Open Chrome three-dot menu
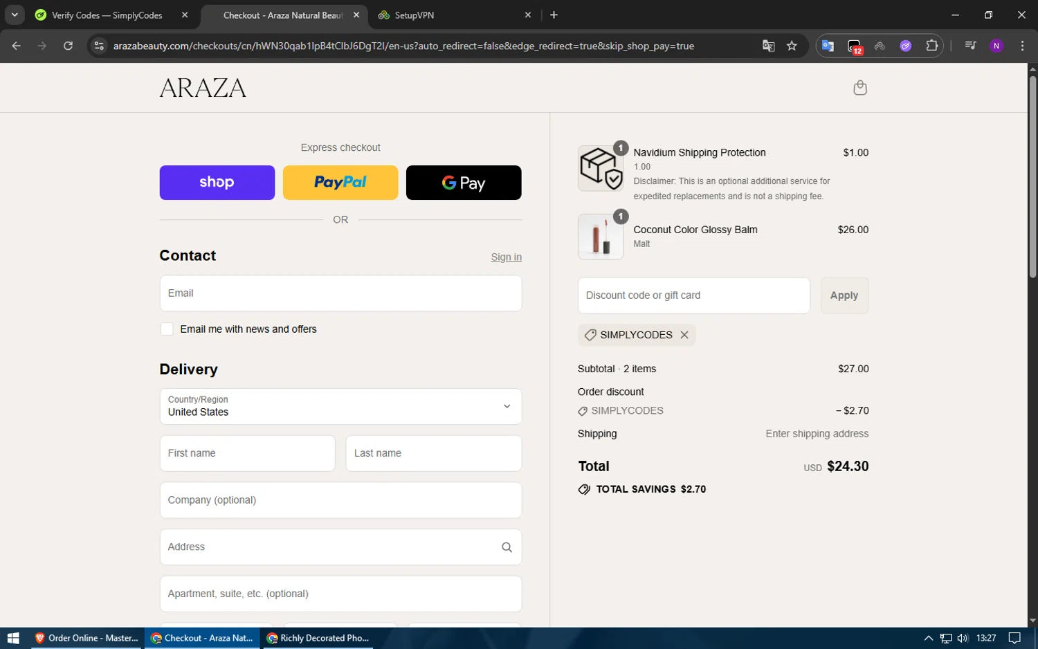 click(1022, 46)
